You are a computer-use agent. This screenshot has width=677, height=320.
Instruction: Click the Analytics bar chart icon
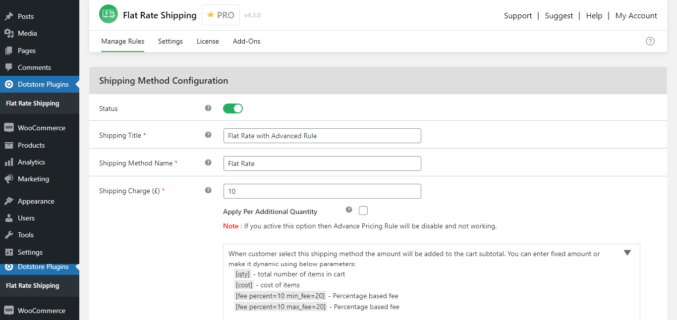(x=9, y=162)
